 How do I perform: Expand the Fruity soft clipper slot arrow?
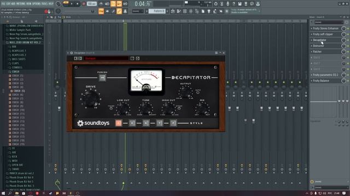(x=312, y=34)
